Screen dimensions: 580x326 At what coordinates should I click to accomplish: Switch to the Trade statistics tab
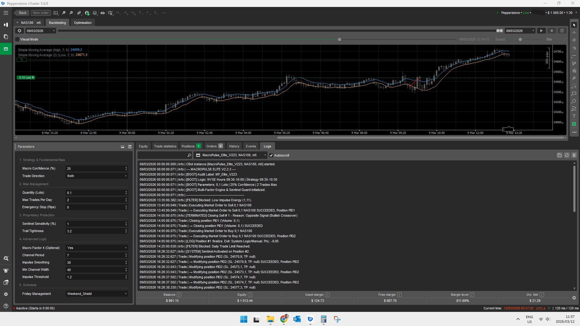pos(165,146)
